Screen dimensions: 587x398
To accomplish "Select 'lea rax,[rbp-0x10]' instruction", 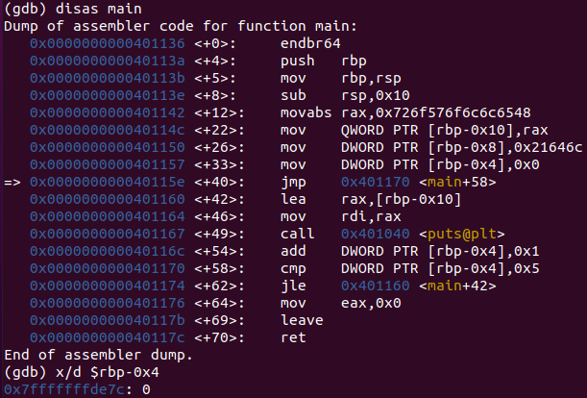I will pos(371,199).
